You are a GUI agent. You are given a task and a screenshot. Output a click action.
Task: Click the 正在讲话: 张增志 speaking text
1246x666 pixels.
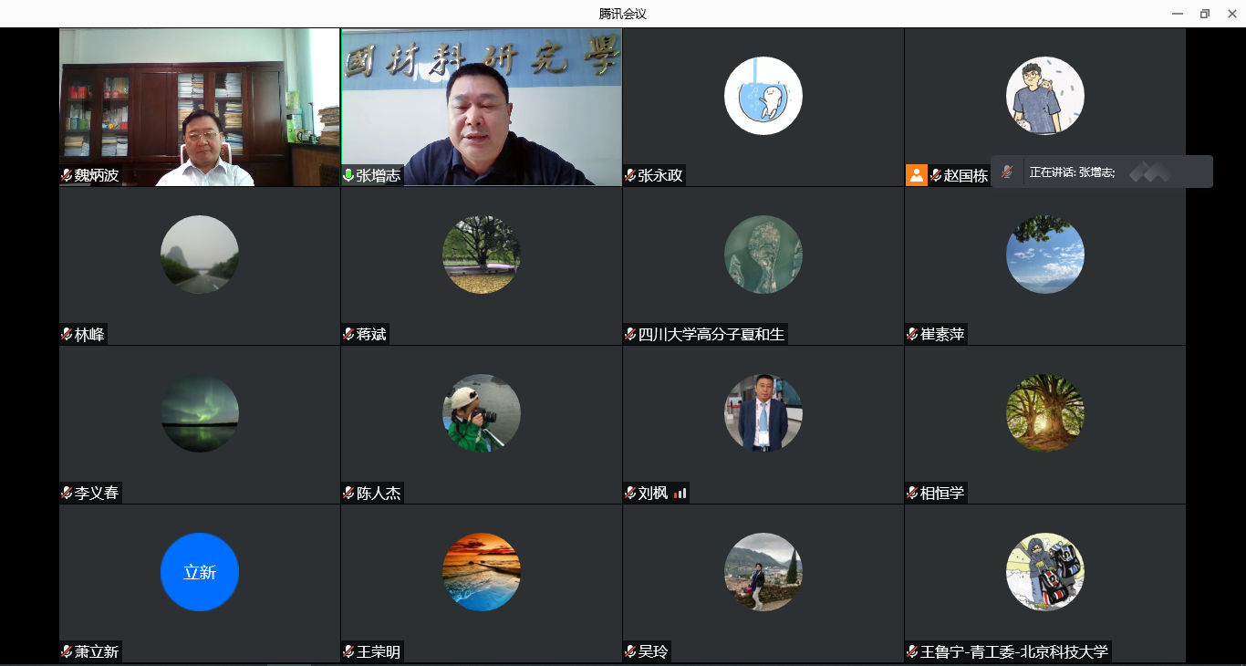point(1072,172)
